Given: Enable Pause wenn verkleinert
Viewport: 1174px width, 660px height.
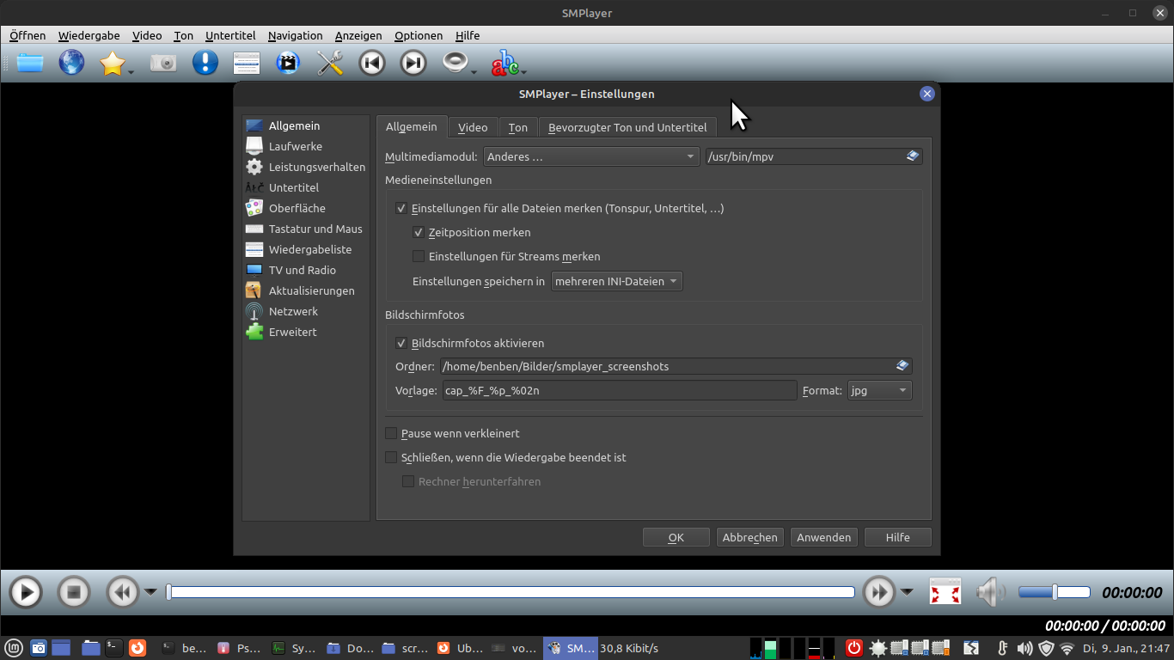Looking at the screenshot, I should pyautogui.click(x=391, y=433).
